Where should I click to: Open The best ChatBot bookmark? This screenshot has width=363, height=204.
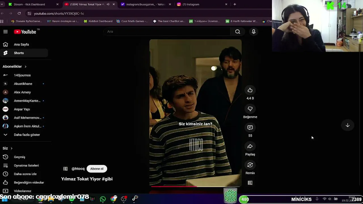[x=169, y=21]
